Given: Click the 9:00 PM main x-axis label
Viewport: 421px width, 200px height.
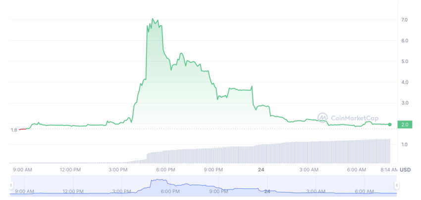Looking at the screenshot, I should (x=213, y=170).
